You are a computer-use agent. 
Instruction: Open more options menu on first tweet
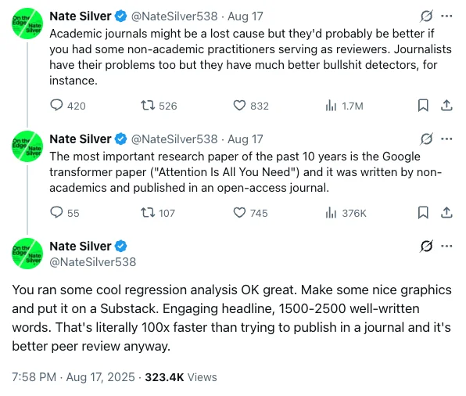point(446,16)
